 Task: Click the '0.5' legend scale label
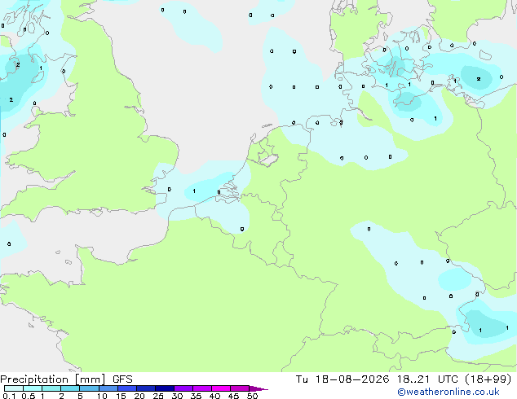29,396
